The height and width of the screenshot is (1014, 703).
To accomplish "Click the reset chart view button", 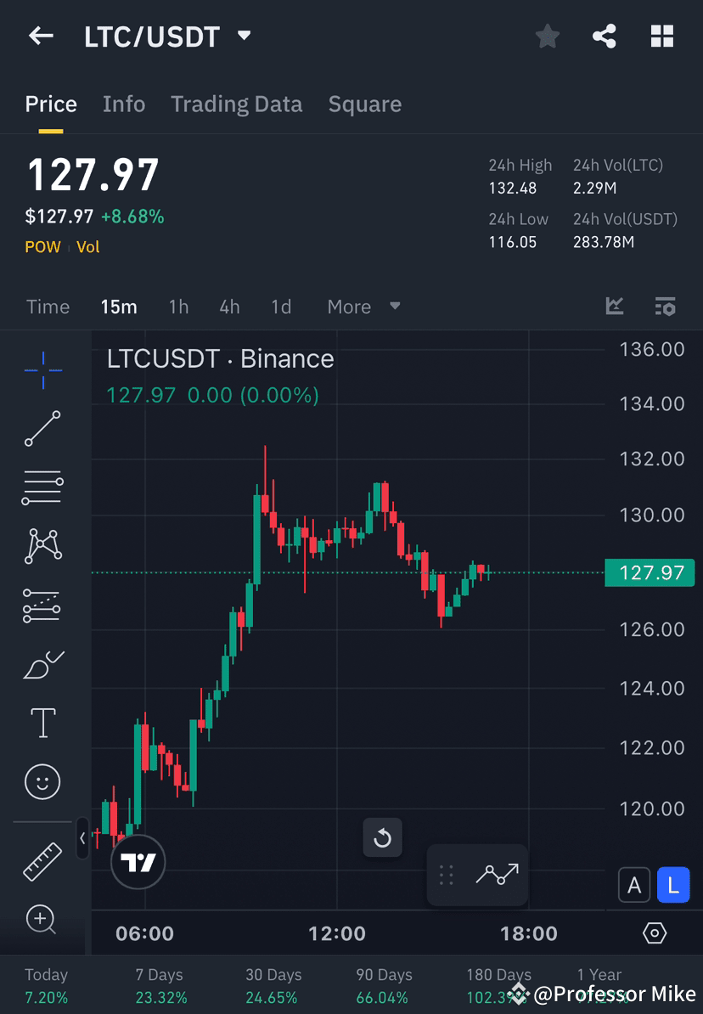I will point(382,837).
